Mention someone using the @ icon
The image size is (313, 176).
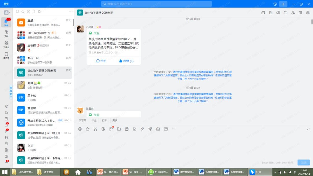coord(103,129)
